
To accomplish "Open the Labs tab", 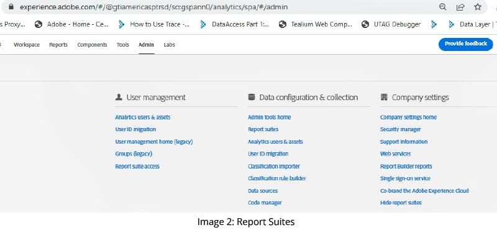I will click(x=169, y=45).
